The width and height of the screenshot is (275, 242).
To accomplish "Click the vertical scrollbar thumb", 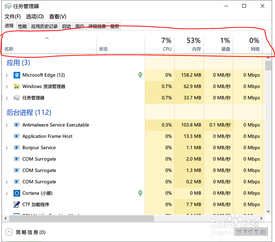I will (x=268, y=66).
